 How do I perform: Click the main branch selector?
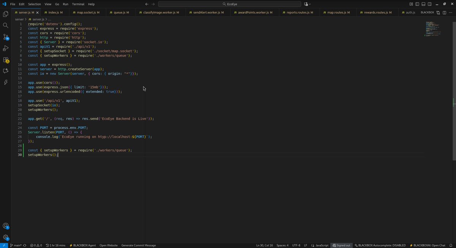tap(16, 245)
